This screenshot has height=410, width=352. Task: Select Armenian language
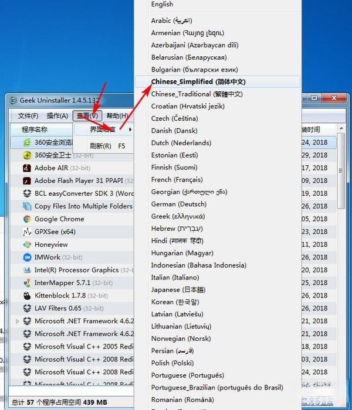click(218, 33)
